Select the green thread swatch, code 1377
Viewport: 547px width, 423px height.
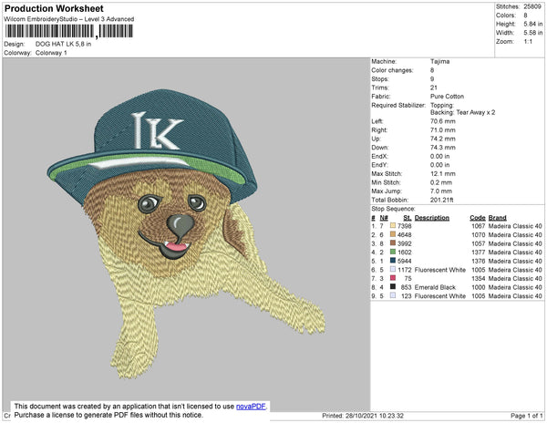(392, 253)
